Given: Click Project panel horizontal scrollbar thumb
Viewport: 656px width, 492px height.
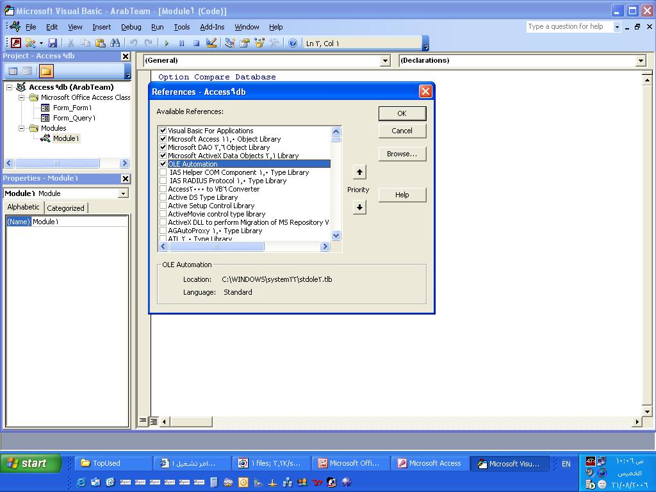Looking at the screenshot, I should coord(57,163).
